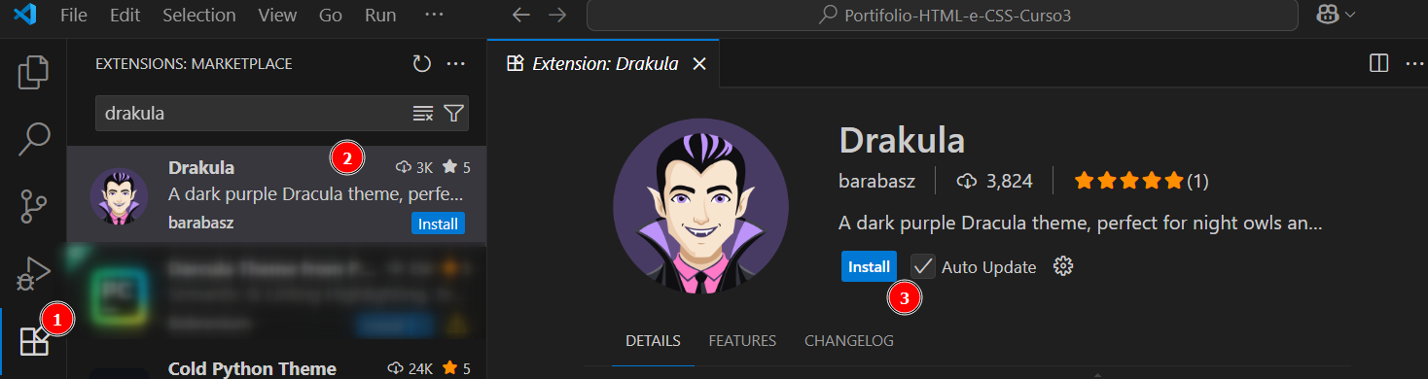Refresh the extensions marketplace list
Image resolution: width=1428 pixels, height=379 pixels.
point(421,64)
